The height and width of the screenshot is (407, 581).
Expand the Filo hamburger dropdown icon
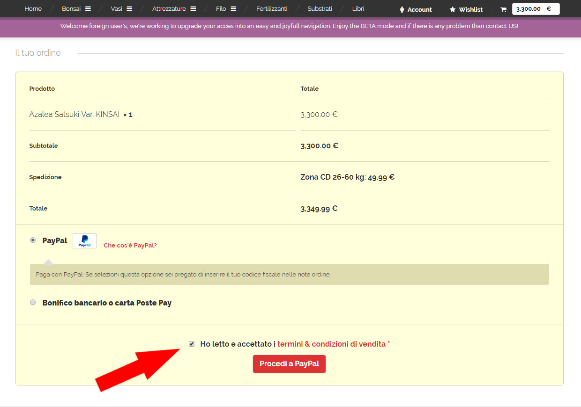[233, 8]
